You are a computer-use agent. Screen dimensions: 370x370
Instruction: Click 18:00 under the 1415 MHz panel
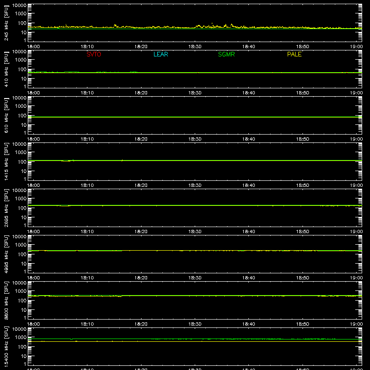coord(33,185)
